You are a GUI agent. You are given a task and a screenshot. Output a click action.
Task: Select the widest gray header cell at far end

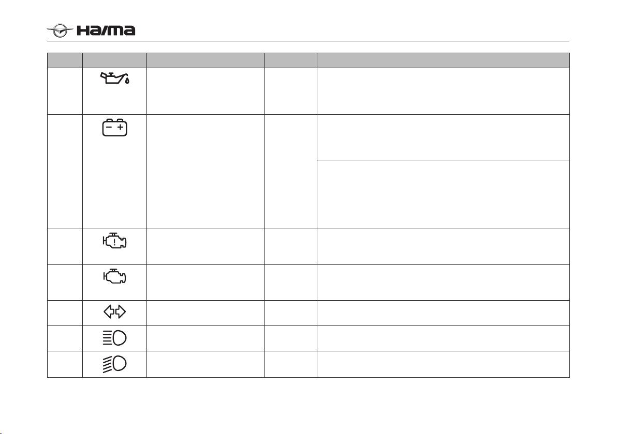click(x=443, y=60)
